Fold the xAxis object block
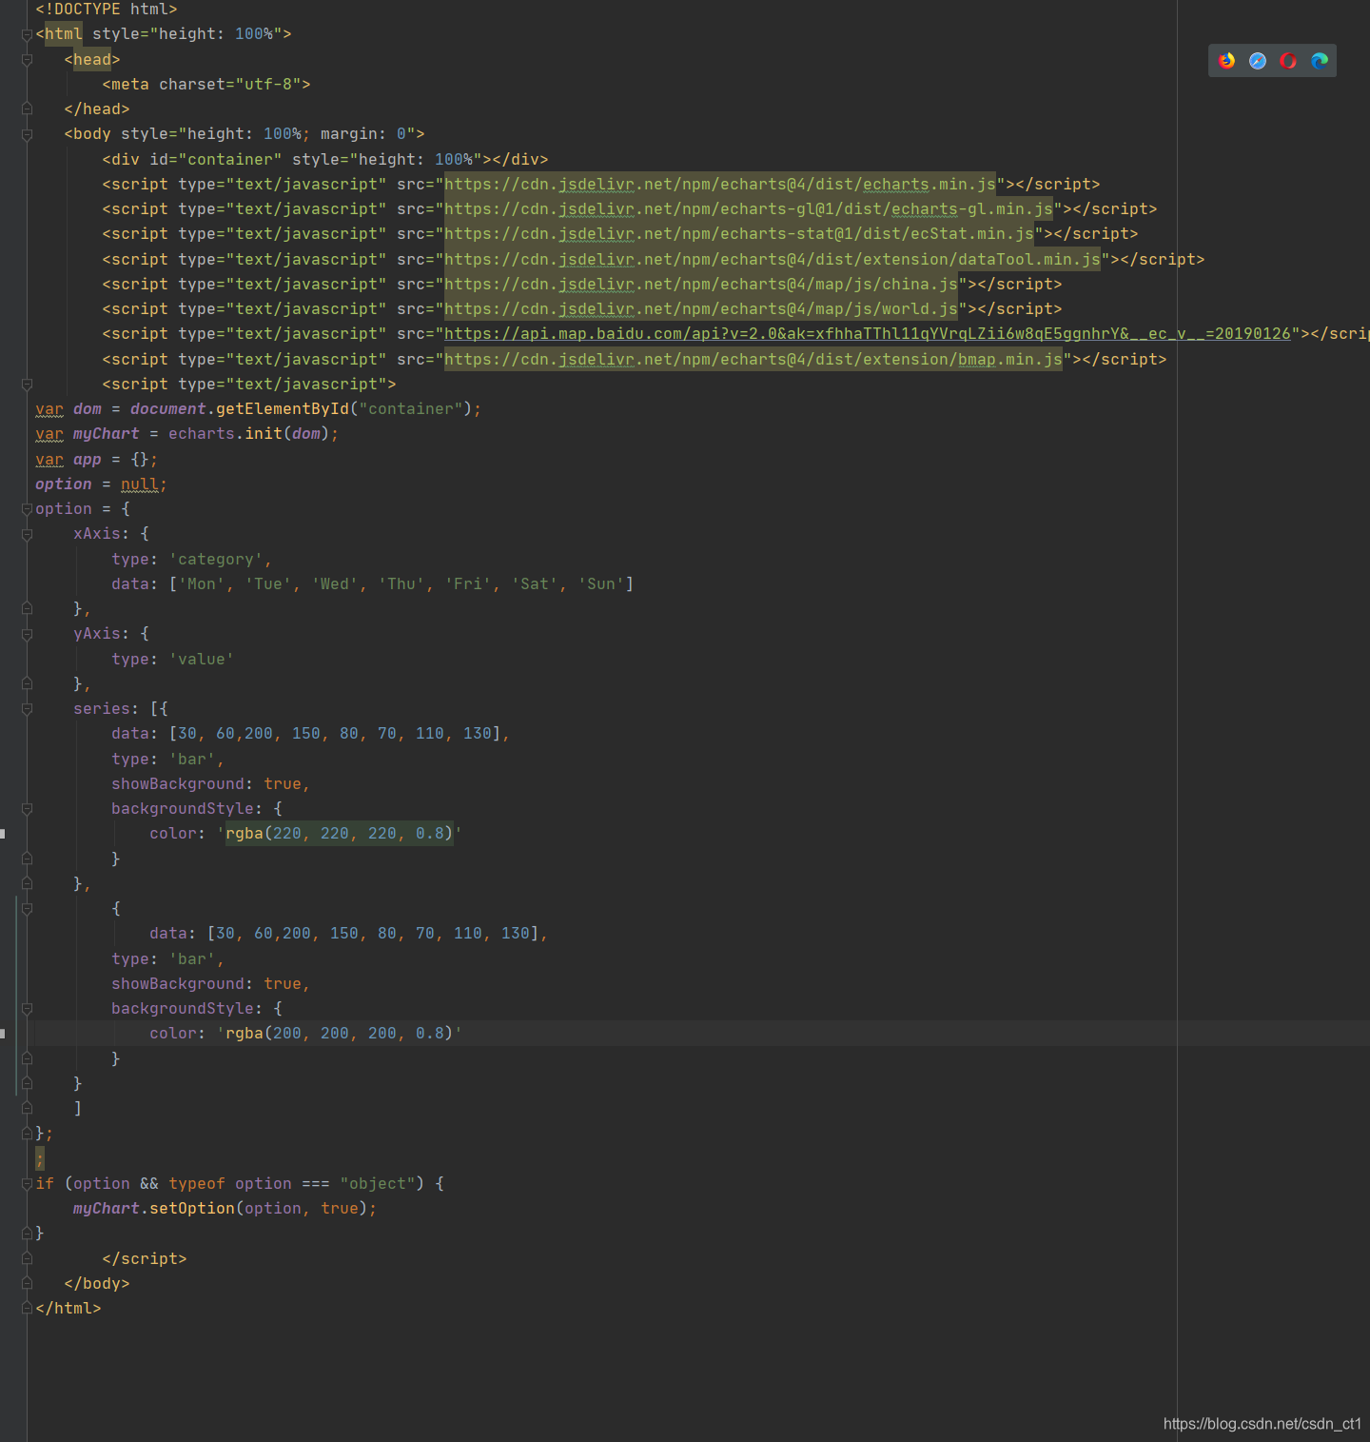Screen dimensions: 1370x1442 [x=27, y=534]
